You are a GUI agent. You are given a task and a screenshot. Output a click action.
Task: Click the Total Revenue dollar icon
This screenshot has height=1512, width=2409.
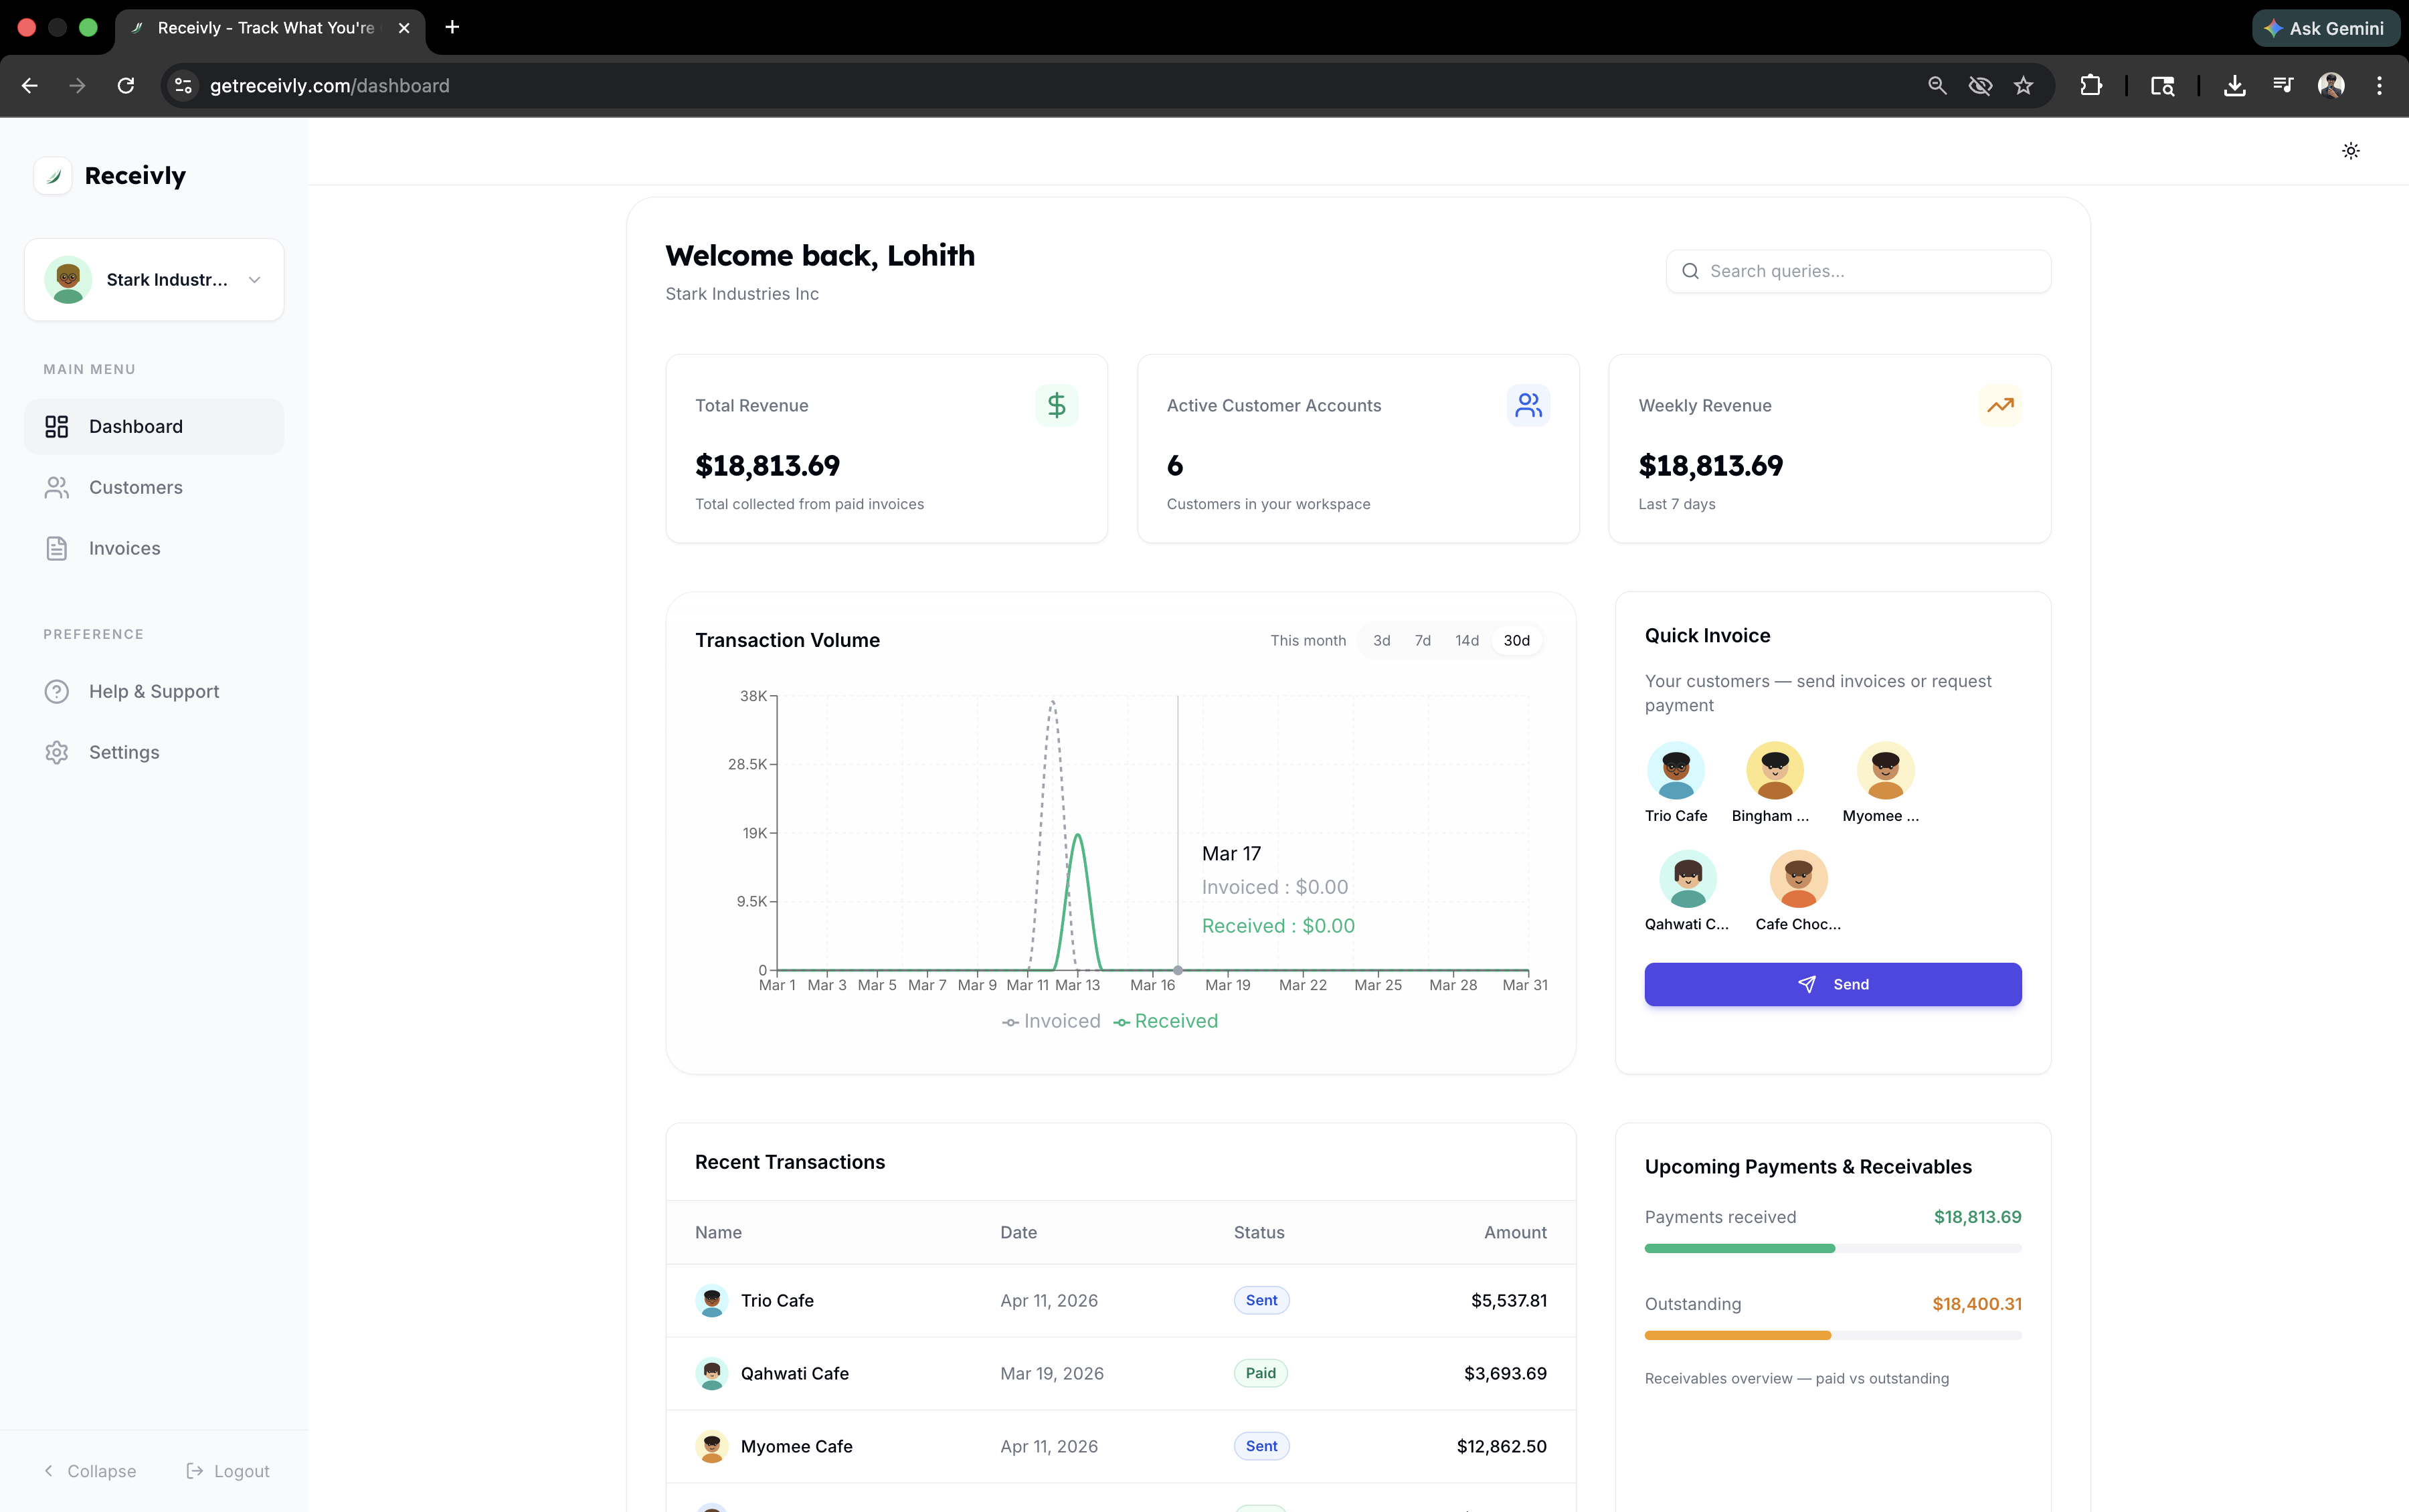tap(1056, 405)
